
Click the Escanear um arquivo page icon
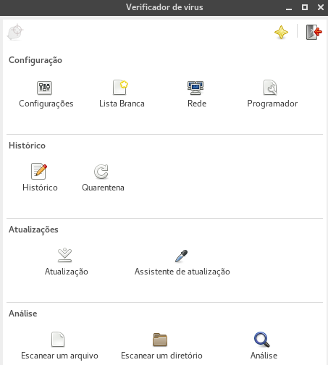(x=58, y=339)
